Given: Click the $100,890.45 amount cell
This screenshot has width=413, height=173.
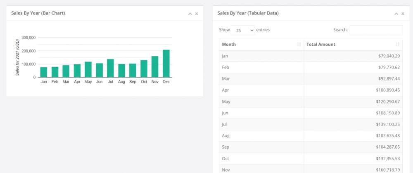Looking at the screenshot, I should [x=353, y=90].
